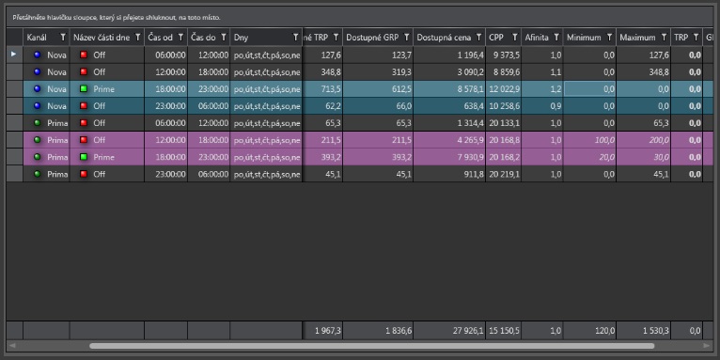Click the footer total 27 926,1
Image resolution: width=720 pixels, height=360 pixels.
click(449, 331)
